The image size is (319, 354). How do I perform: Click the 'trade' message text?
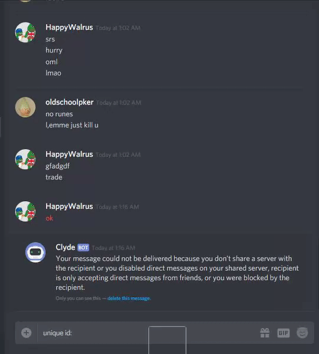54,177
